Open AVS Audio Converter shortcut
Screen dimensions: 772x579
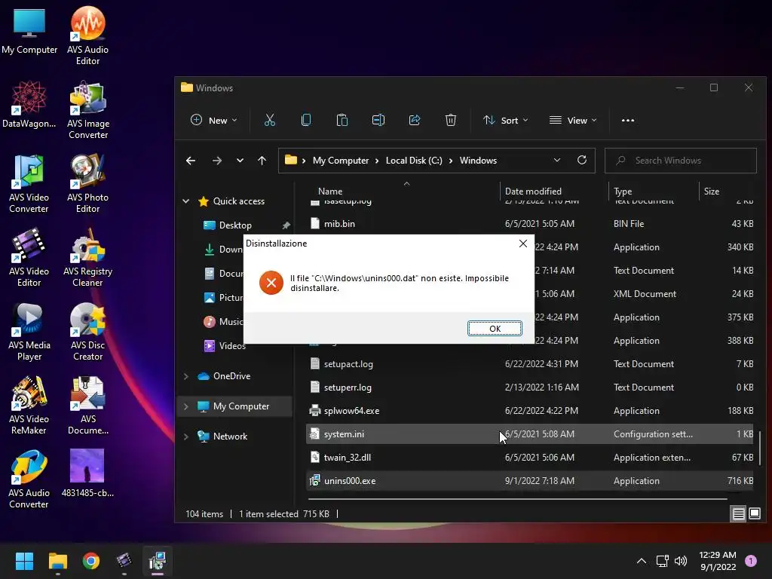(29, 479)
